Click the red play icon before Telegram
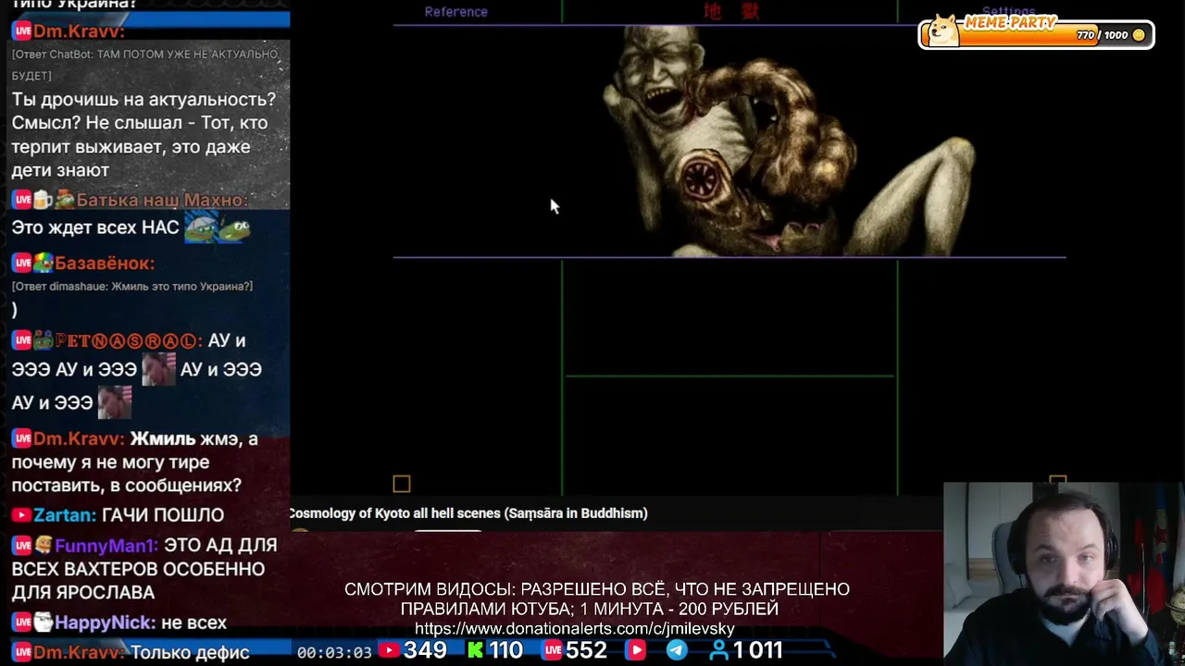This screenshot has height=666, width=1185. (x=636, y=651)
